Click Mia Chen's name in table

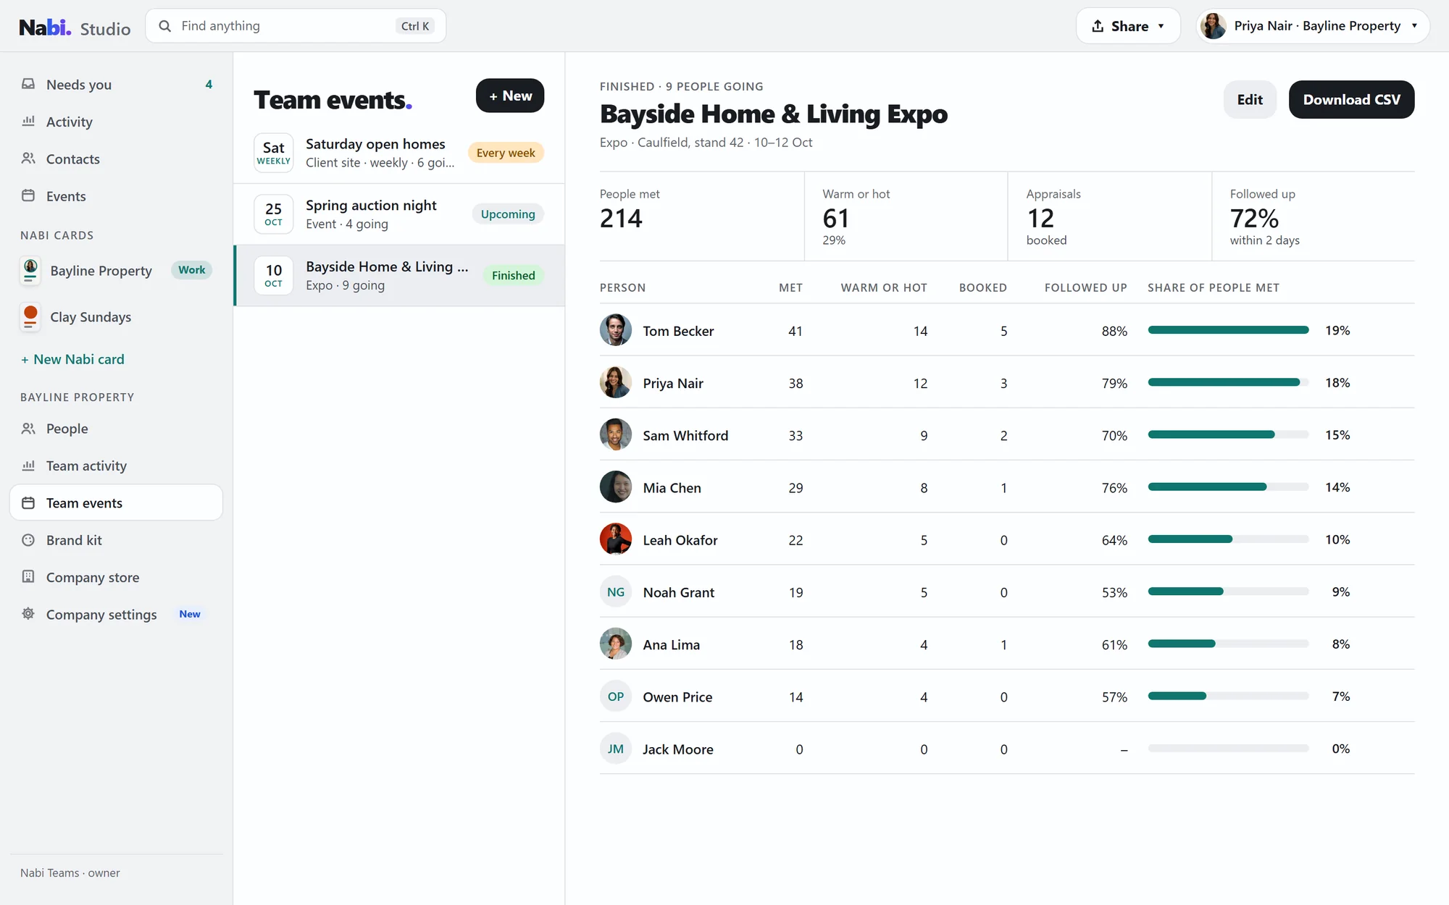pos(672,488)
